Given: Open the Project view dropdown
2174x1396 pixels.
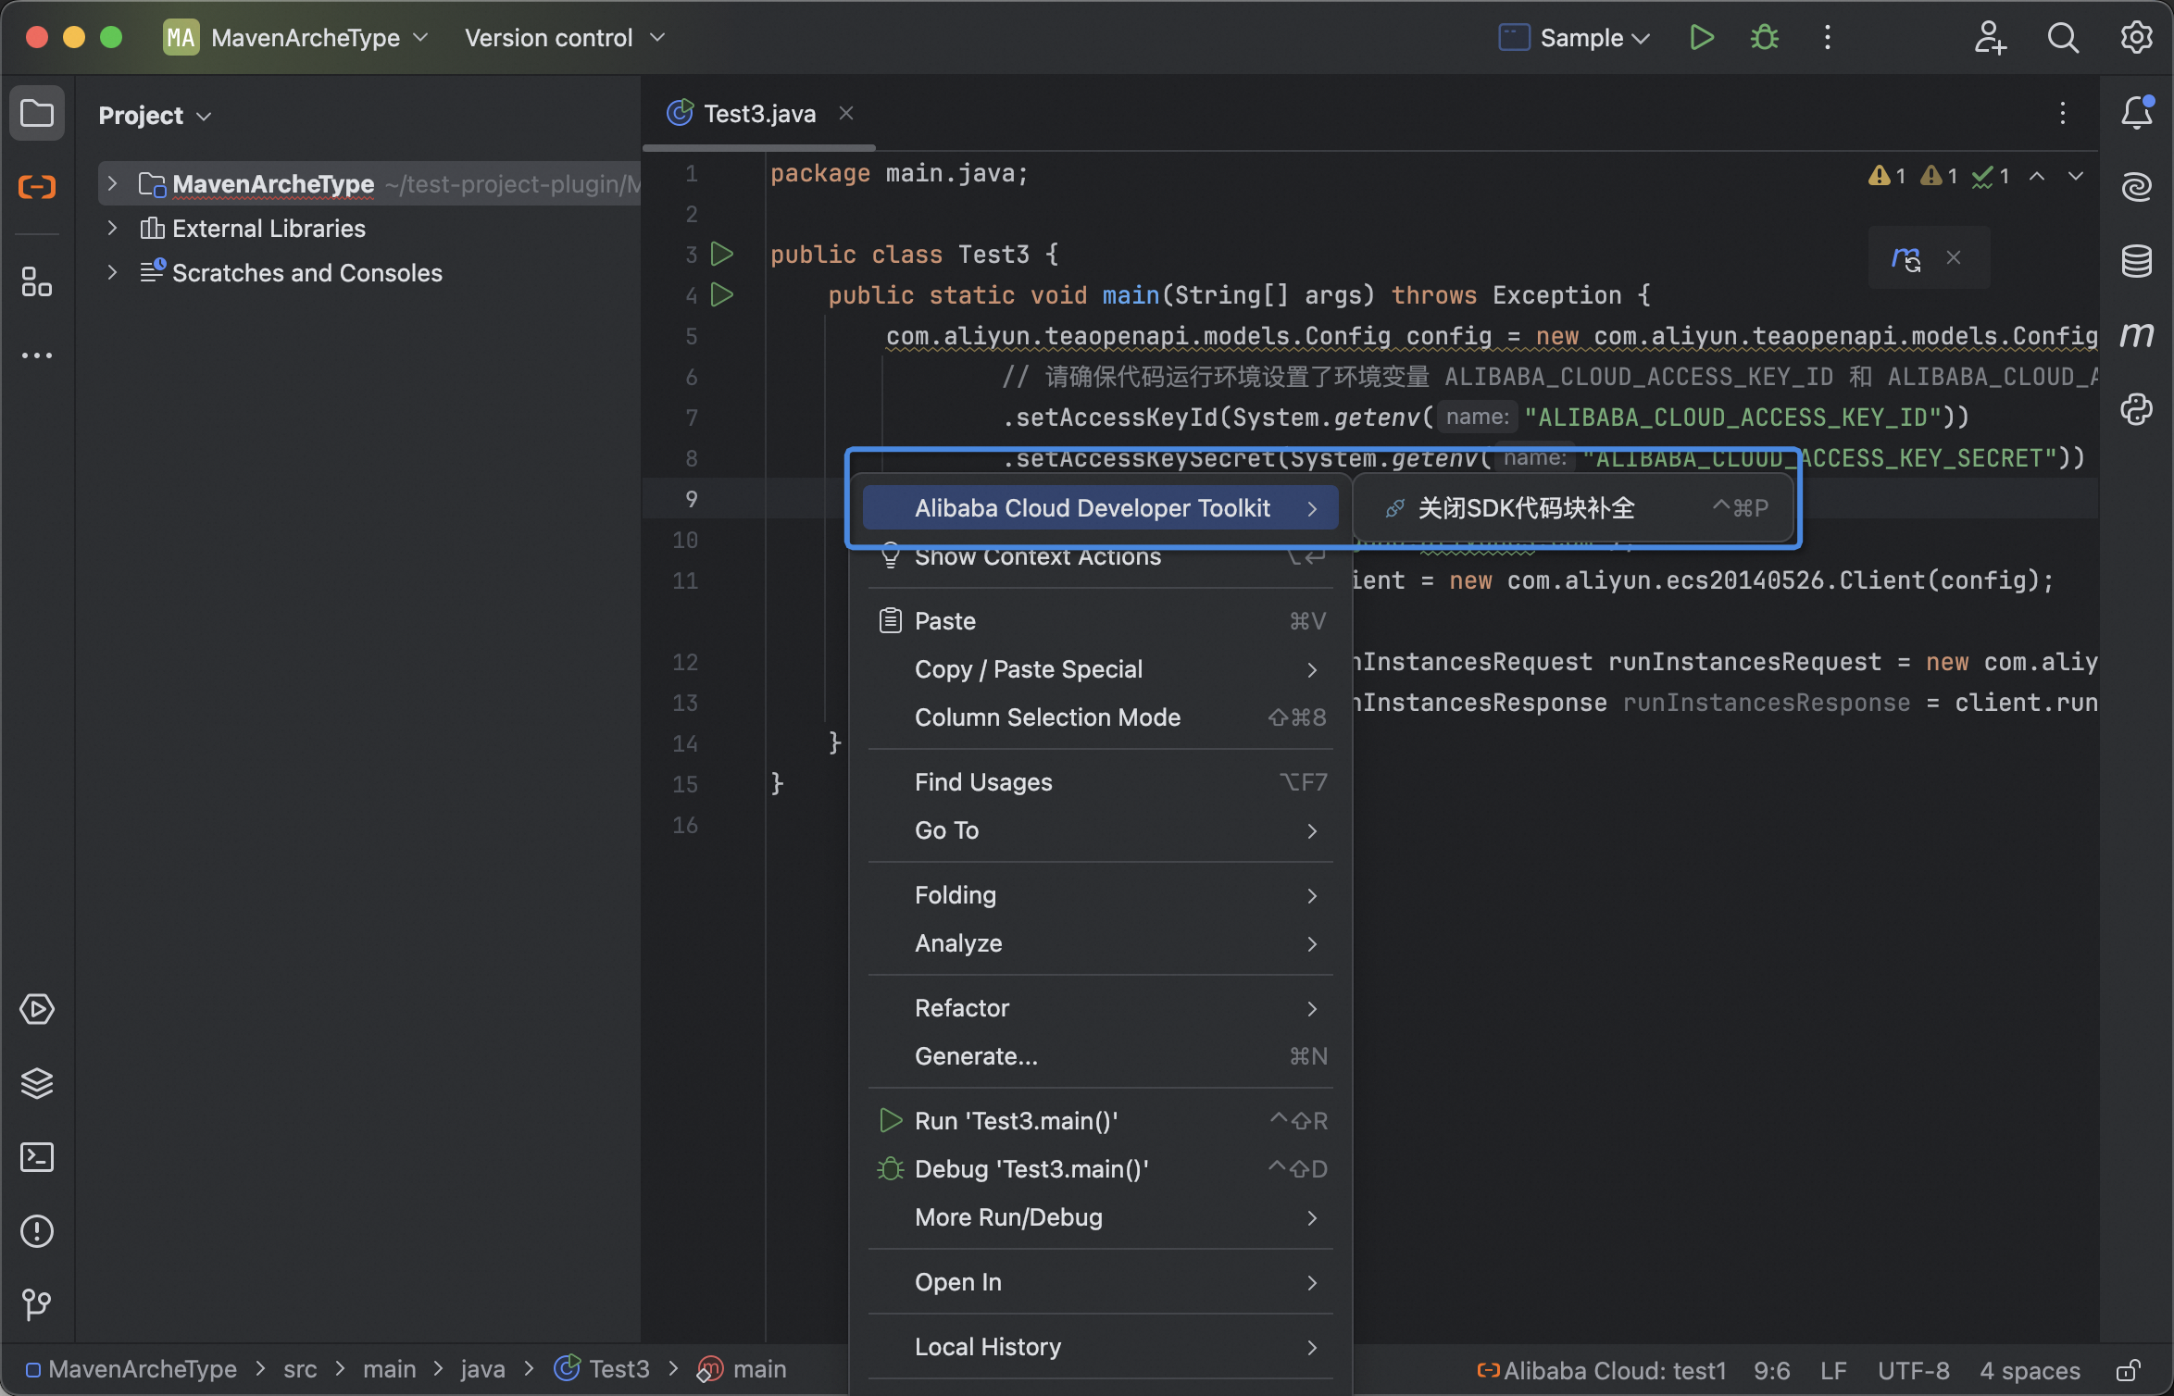Looking at the screenshot, I should 156,116.
